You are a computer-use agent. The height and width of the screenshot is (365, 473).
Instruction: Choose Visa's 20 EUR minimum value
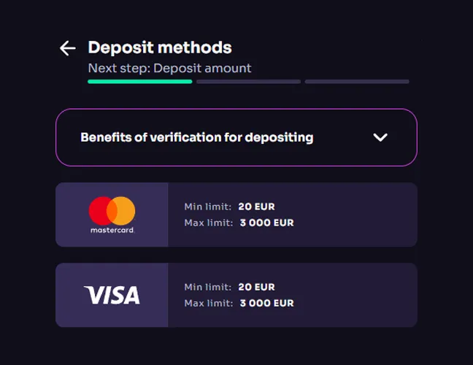(x=256, y=287)
